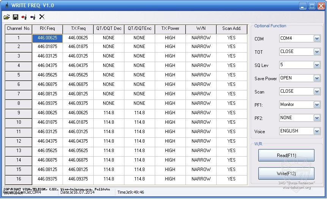327x199 pixels.
Task: Click the red-arrow radio toolbar icon
Action: click(x=24, y=17)
